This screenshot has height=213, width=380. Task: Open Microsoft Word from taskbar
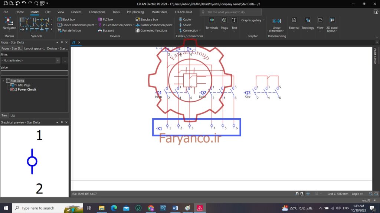point(175,208)
